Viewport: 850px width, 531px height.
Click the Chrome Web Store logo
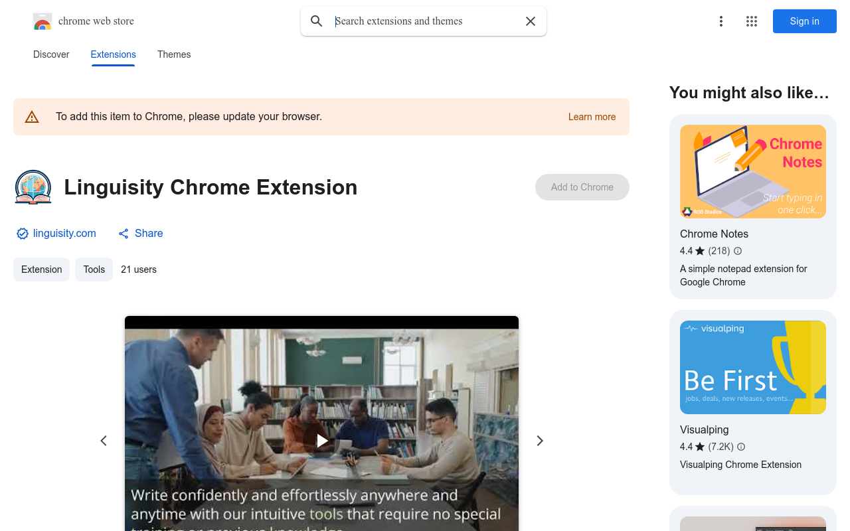[42, 21]
